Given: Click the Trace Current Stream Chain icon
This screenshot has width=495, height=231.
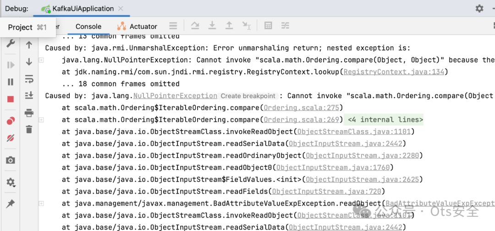Looking at the screenshot, I should click(x=285, y=26).
